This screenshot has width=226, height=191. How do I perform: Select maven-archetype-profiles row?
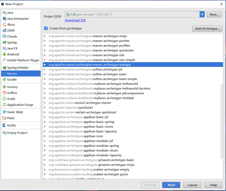(133, 46)
